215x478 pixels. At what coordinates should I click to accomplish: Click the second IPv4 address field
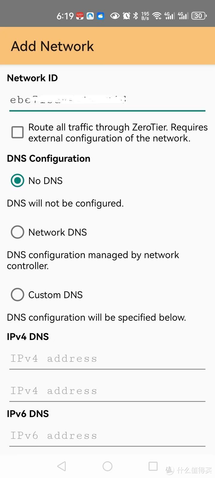[107, 390]
